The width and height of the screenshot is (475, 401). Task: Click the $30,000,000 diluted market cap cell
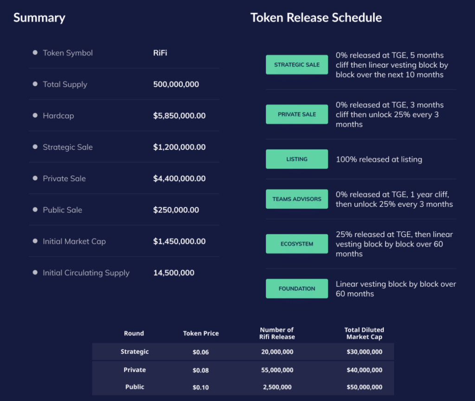[x=365, y=352]
